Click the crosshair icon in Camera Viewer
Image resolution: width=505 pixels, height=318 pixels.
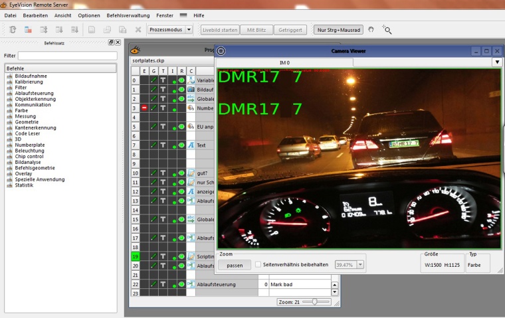coord(221,51)
